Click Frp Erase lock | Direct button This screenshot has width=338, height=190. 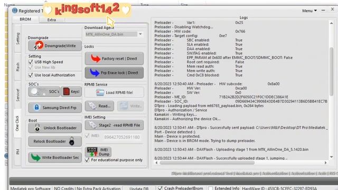pyautogui.click(x=114, y=73)
